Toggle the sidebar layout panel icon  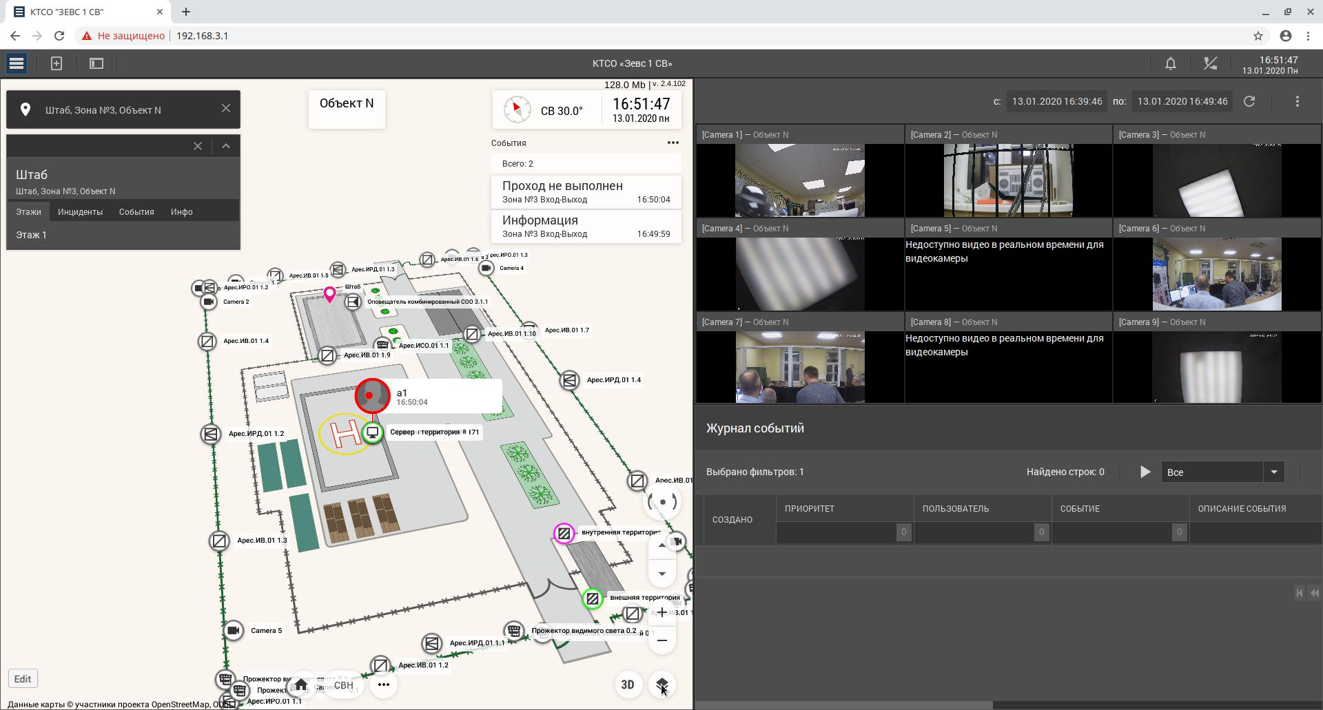click(x=96, y=63)
